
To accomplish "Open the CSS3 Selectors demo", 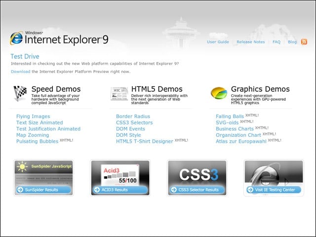I will pos(134,122).
